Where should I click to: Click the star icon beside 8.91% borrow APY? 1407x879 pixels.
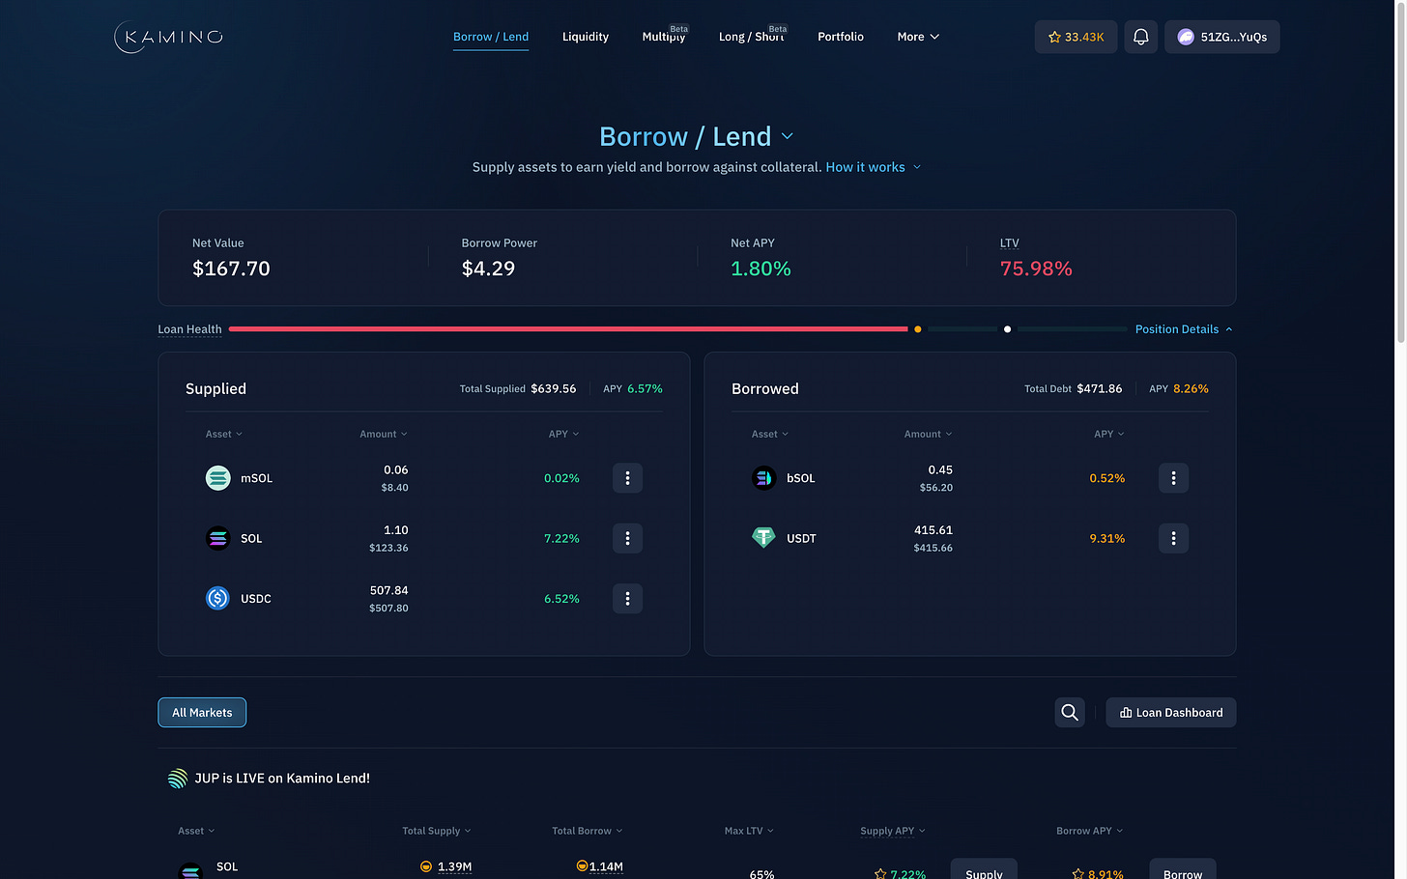(x=1078, y=874)
